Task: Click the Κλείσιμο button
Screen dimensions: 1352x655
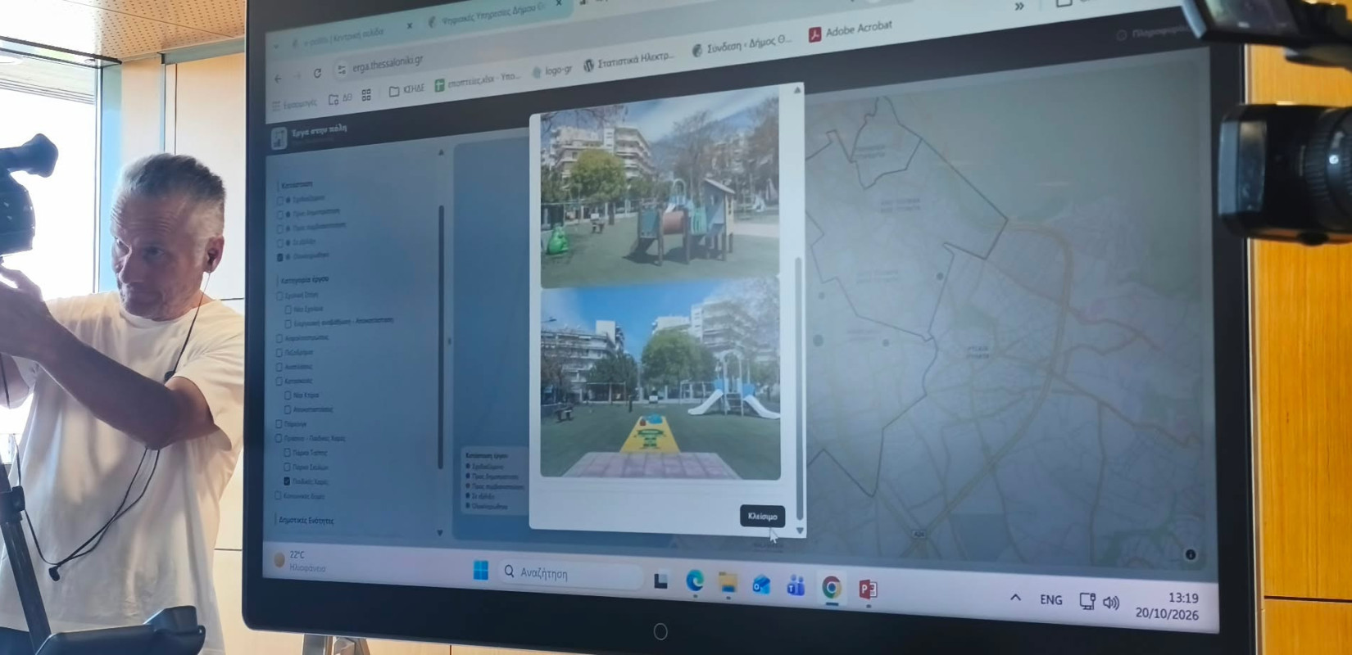Action: [x=762, y=516]
